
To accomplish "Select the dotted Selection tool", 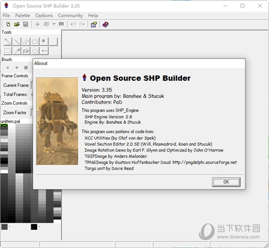I will (x=7, y=51).
